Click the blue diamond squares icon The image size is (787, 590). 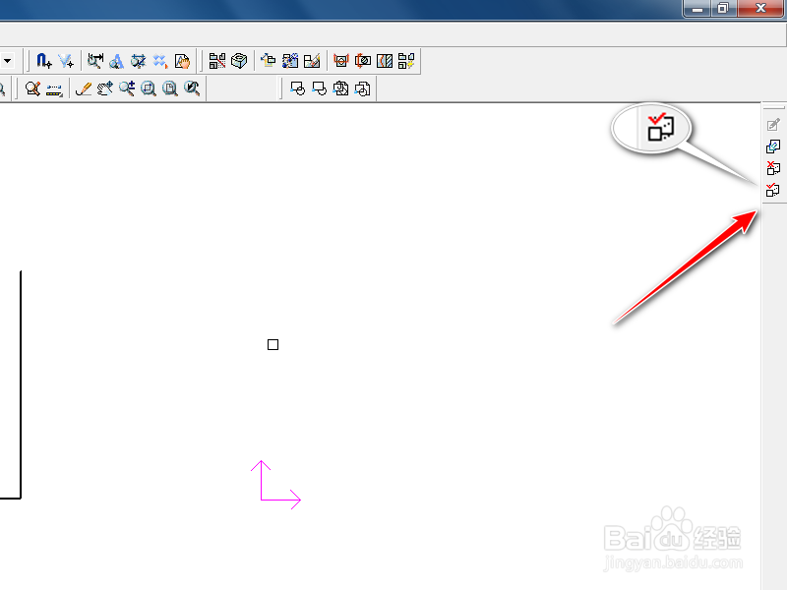point(160,61)
